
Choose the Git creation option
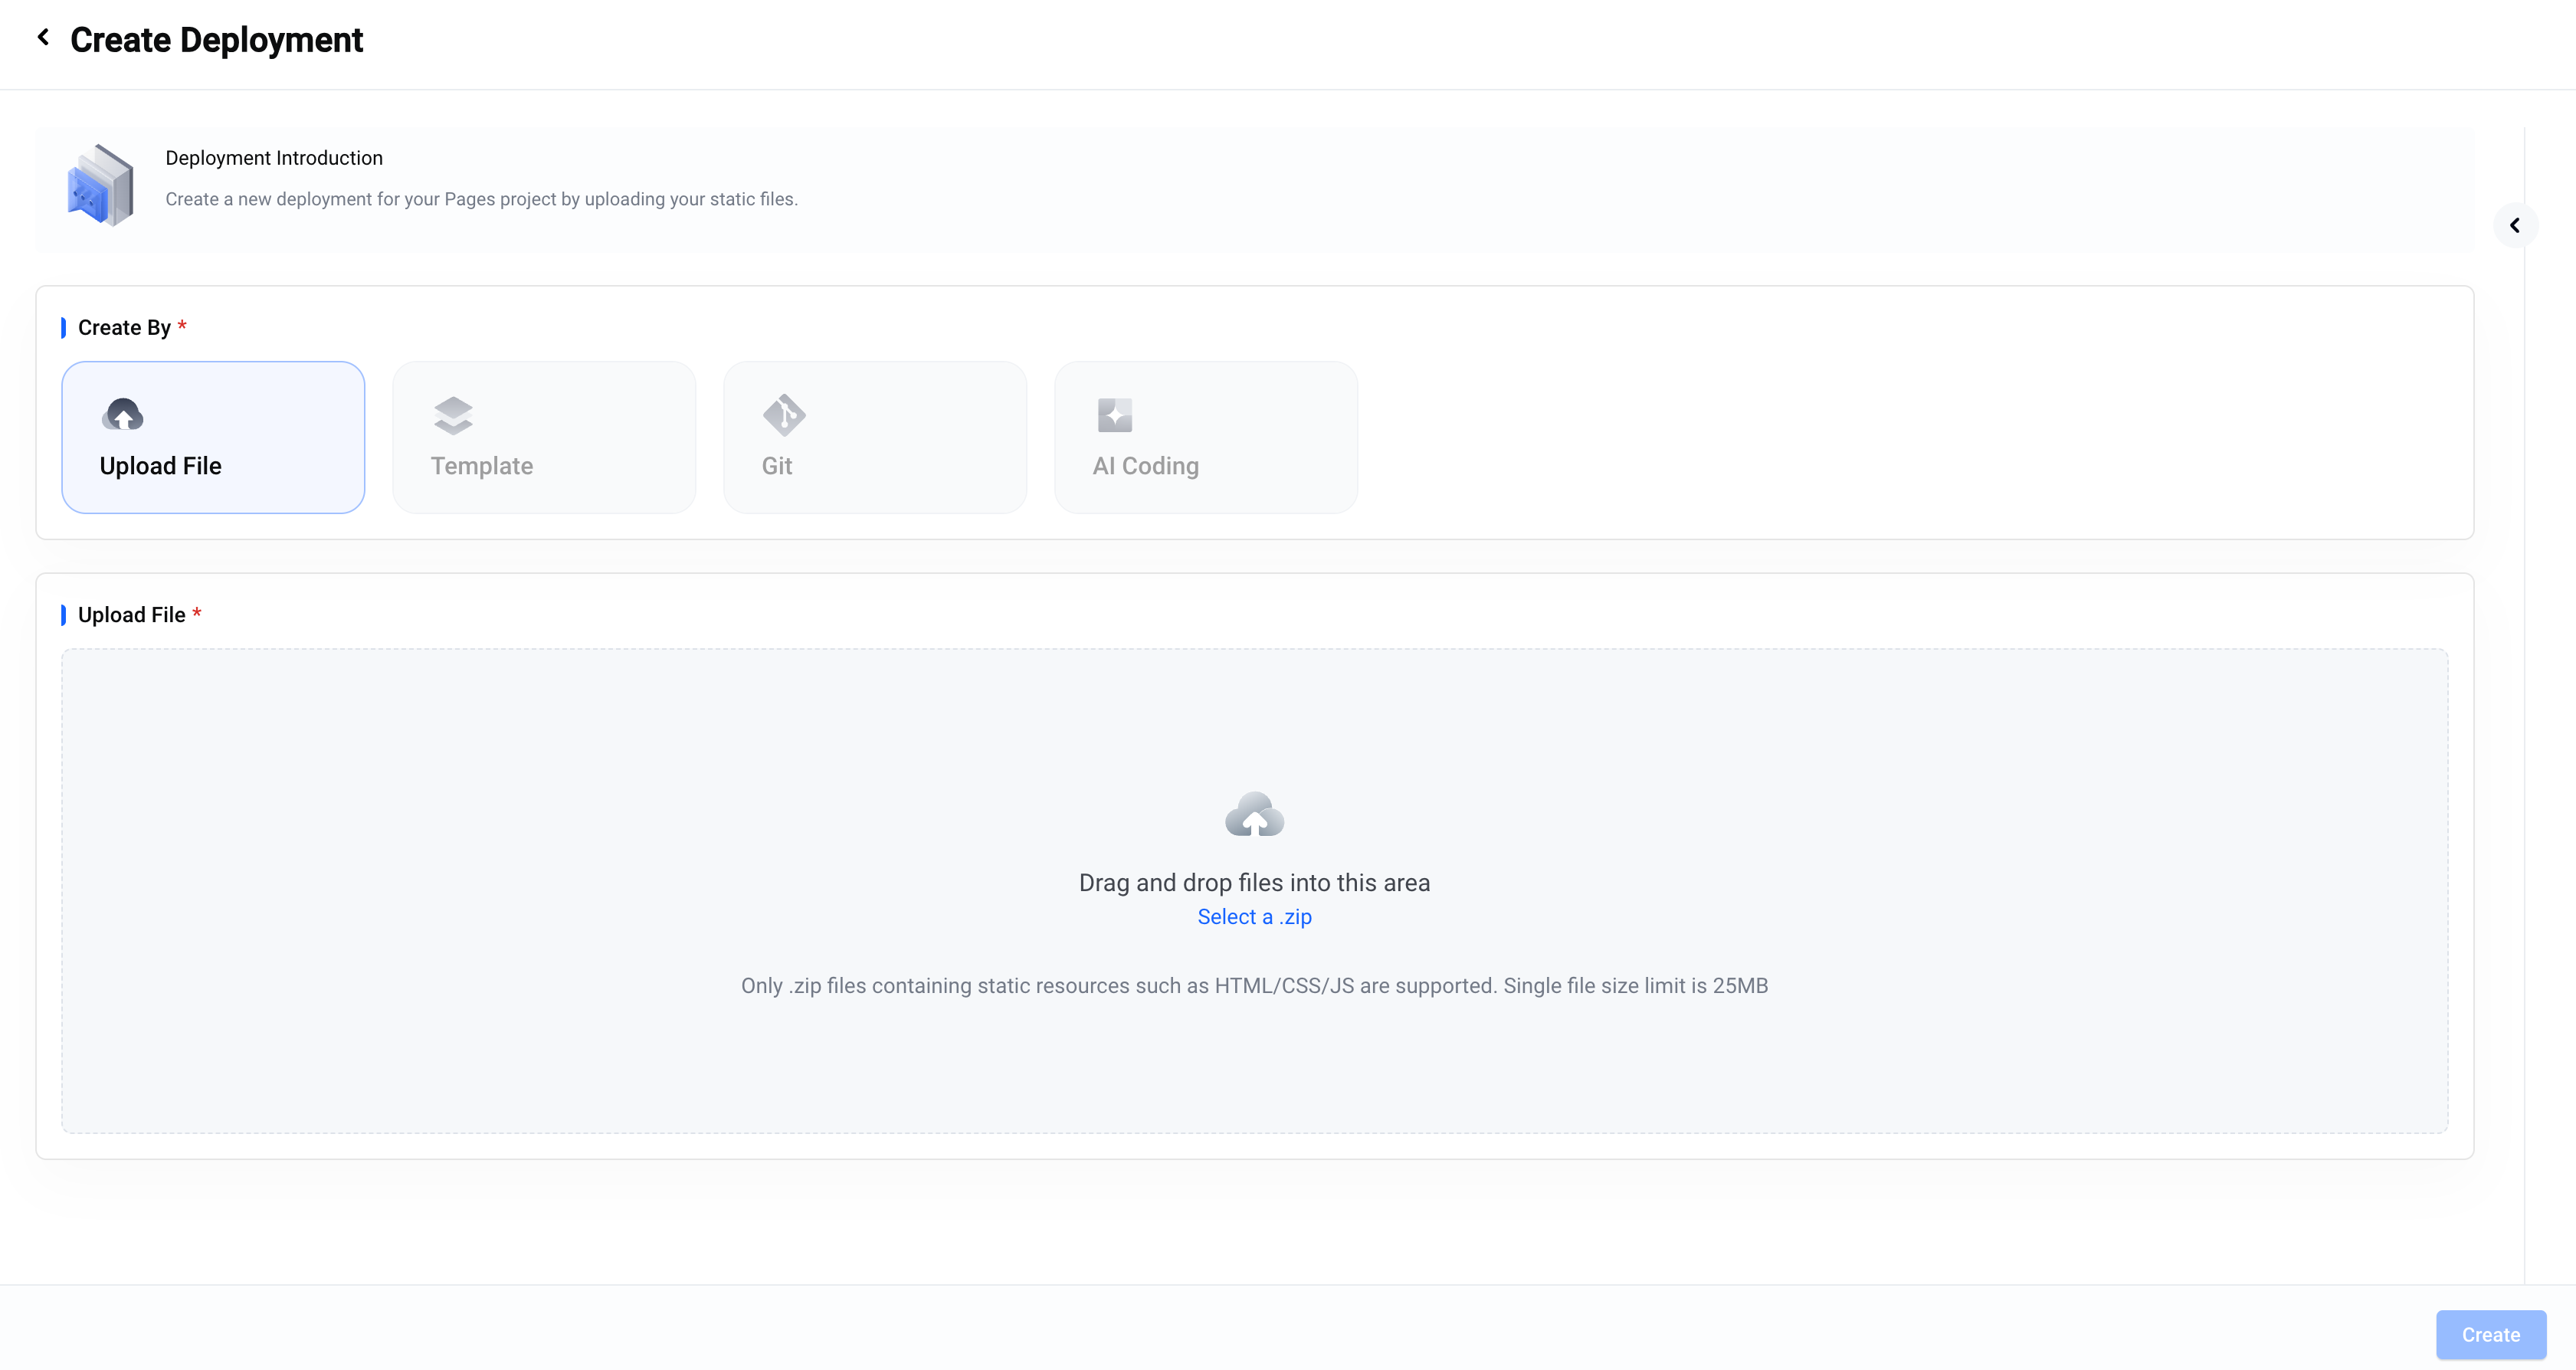click(875, 438)
